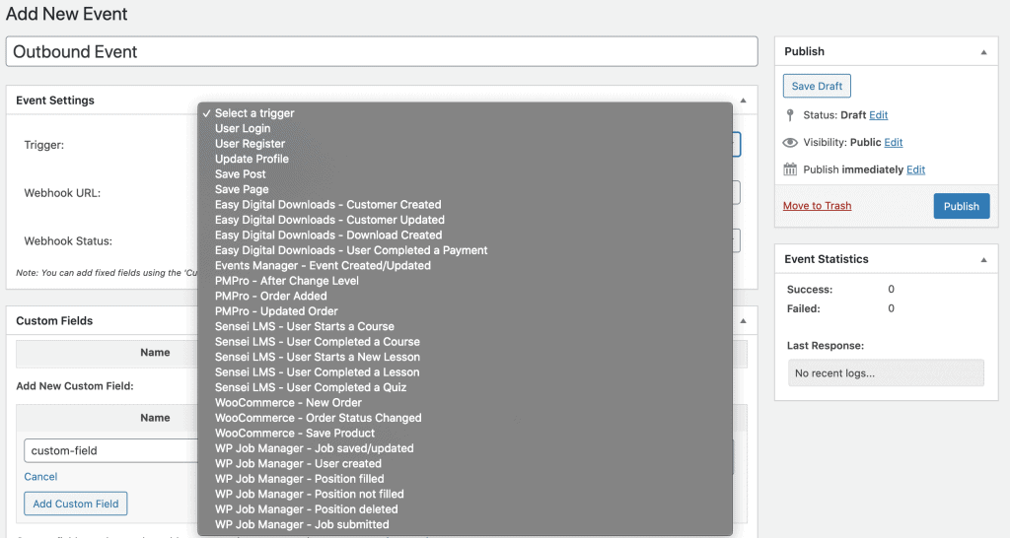1010x538 pixels.
Task: Select Sensei LMS - User Completed a Quiz
Action: [465, 387]
